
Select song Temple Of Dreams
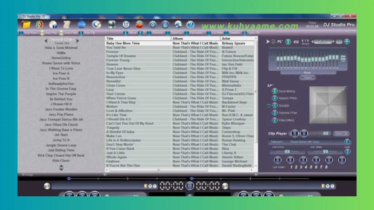point(121,56)
